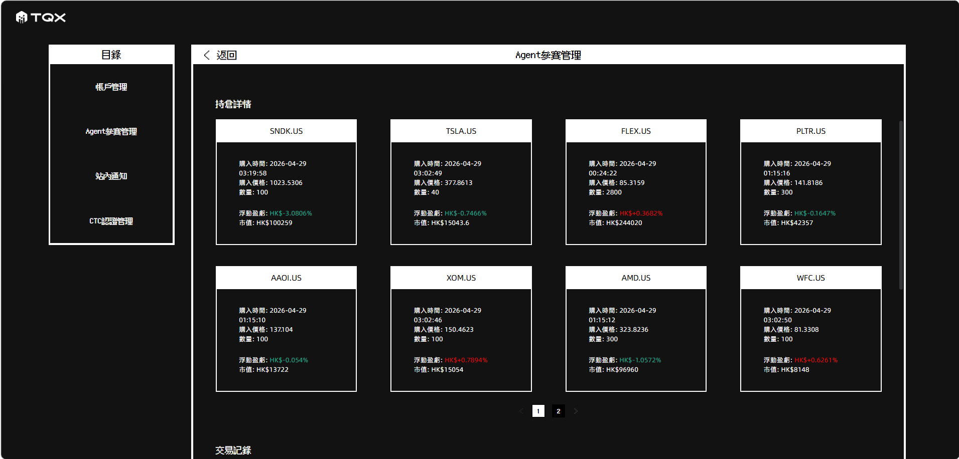
Task: Open Agent參賽管理 in the sidebar menu
Action: pyautogui.click(x=111, y=132)
